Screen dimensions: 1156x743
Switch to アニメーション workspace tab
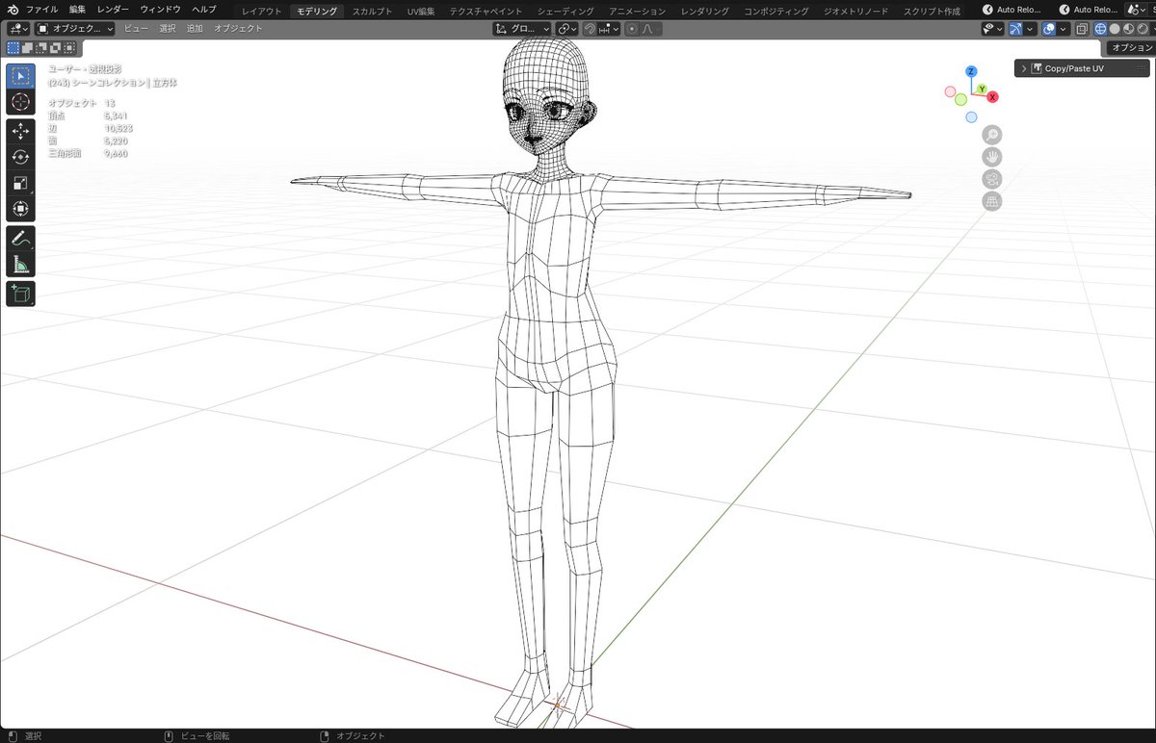(x=637, y=11)
